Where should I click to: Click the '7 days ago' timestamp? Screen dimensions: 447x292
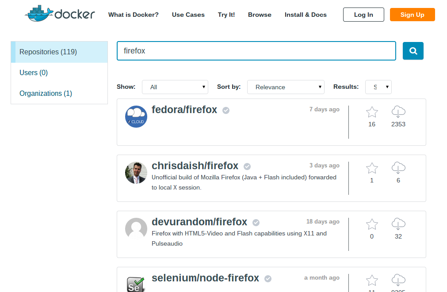[x=325, y=110]
